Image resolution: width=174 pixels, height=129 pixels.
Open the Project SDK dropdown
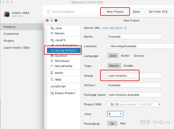(x=134, y=104)
